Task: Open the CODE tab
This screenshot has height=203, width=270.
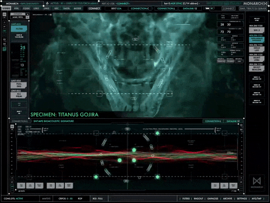Action: 27,8
